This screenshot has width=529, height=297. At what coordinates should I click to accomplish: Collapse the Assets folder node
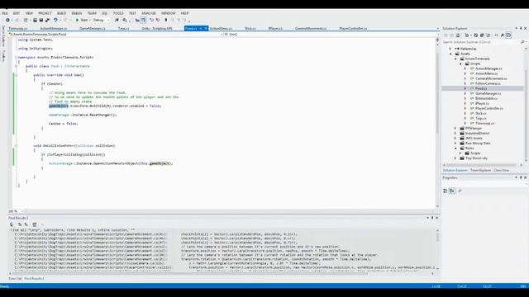pos(450,54)
